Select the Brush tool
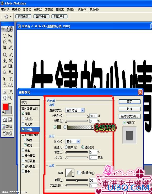152x194 pixels. [x=10, y=55]
